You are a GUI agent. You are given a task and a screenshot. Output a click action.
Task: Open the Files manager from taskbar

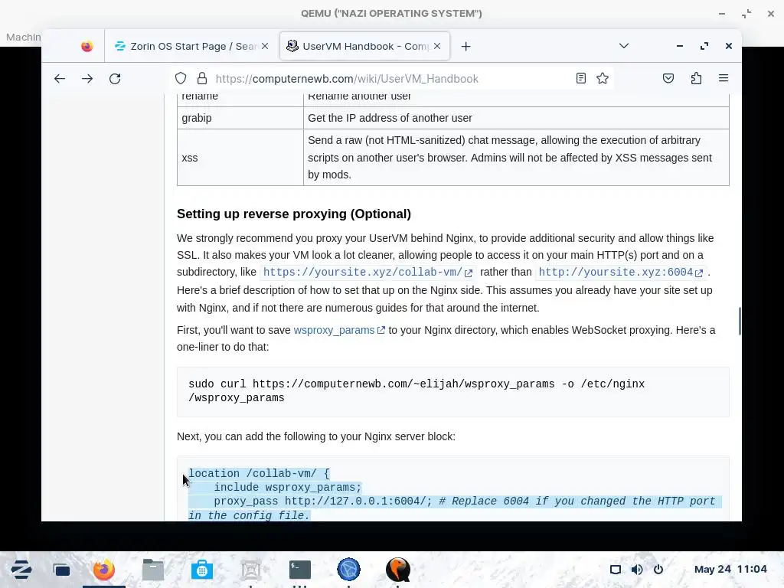point(153,570)
